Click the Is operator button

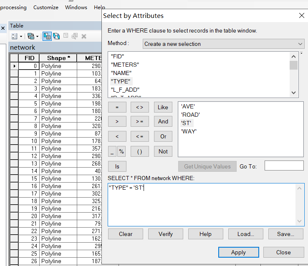[117, 166]
